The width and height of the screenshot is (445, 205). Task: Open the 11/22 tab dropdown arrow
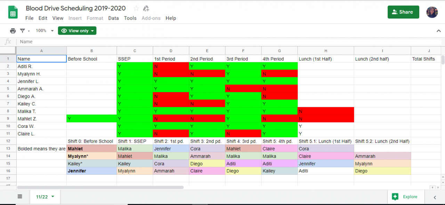pyautogui.click(x=53, y=197)
